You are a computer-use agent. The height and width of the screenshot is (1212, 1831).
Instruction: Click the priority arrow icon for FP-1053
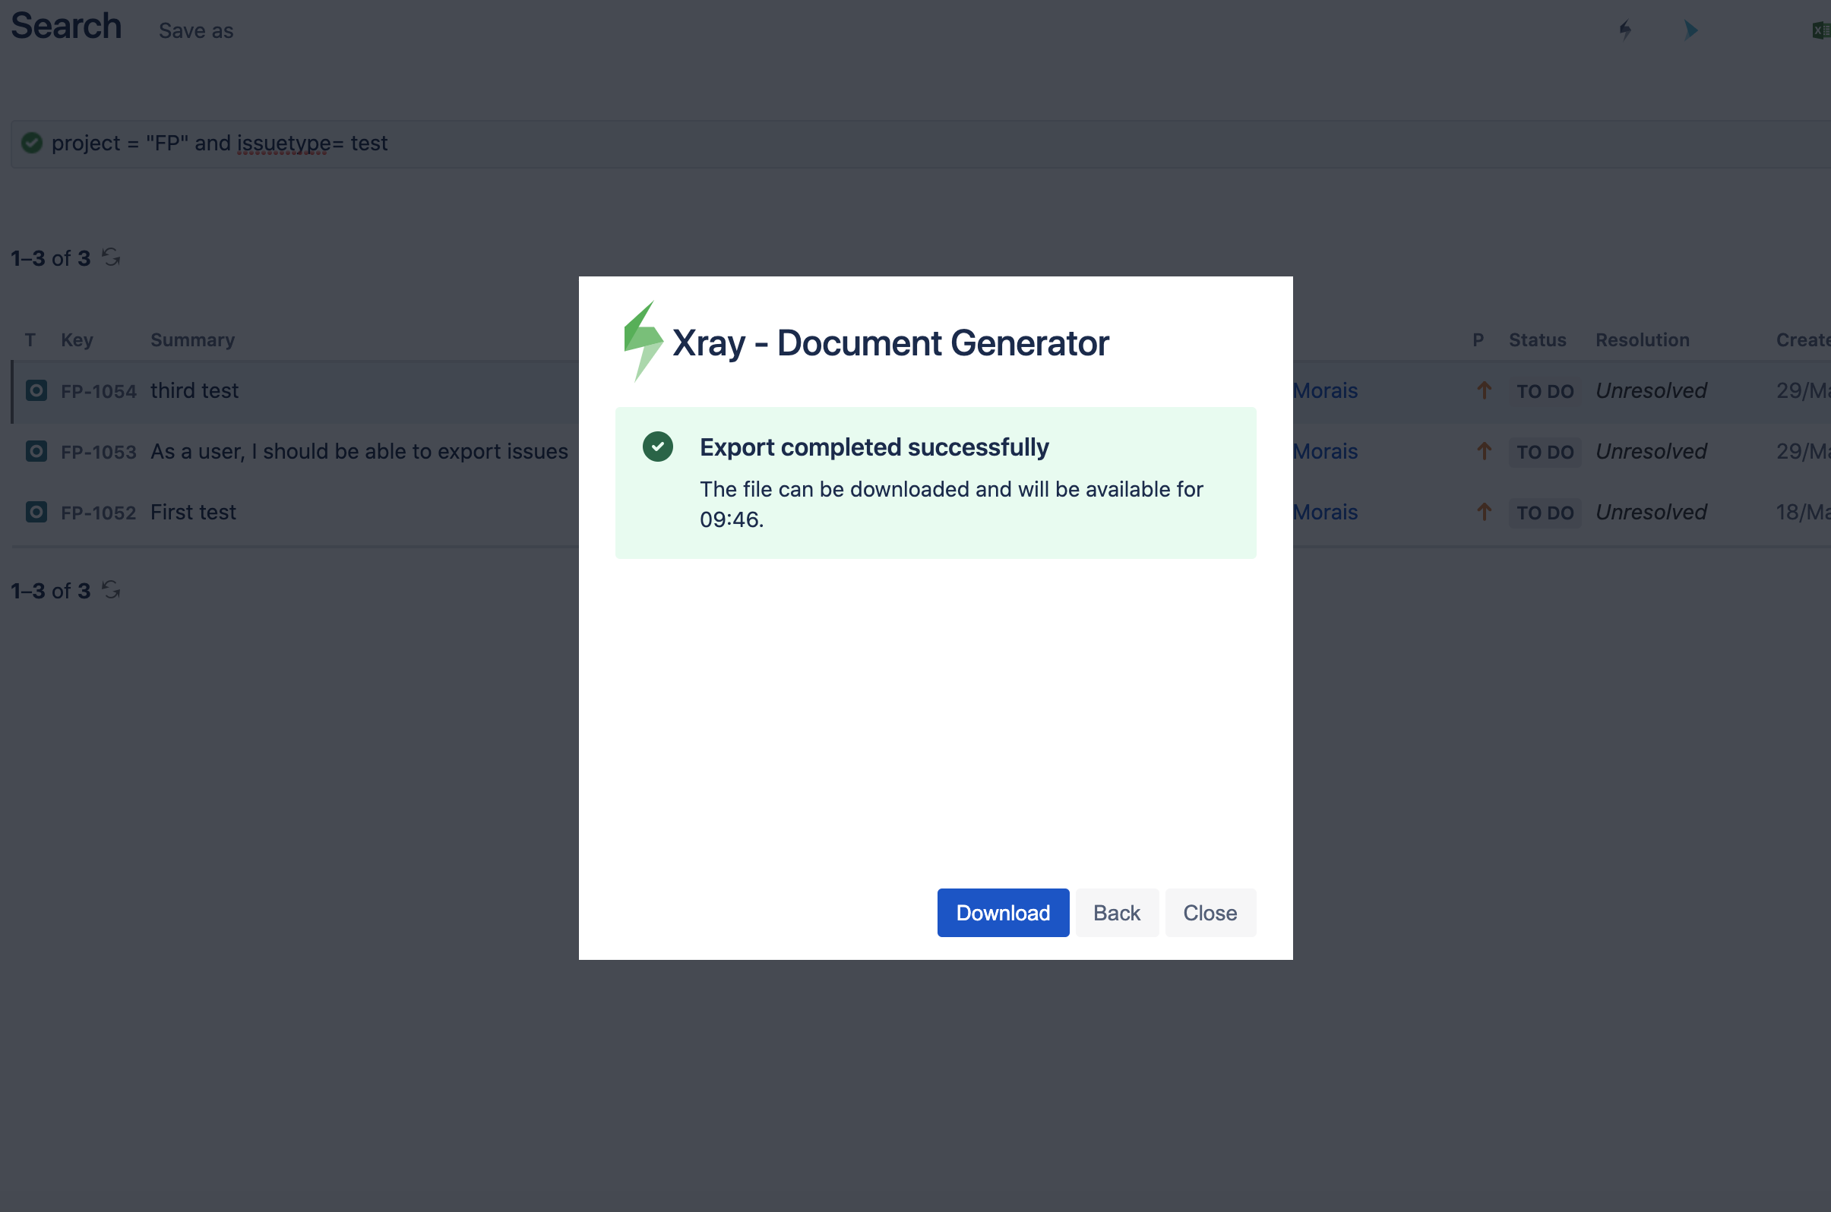coord(1484,450)
